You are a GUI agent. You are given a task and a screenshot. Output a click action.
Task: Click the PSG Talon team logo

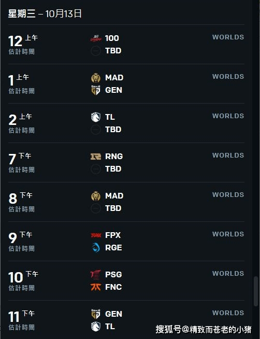[x=96, y=275]
